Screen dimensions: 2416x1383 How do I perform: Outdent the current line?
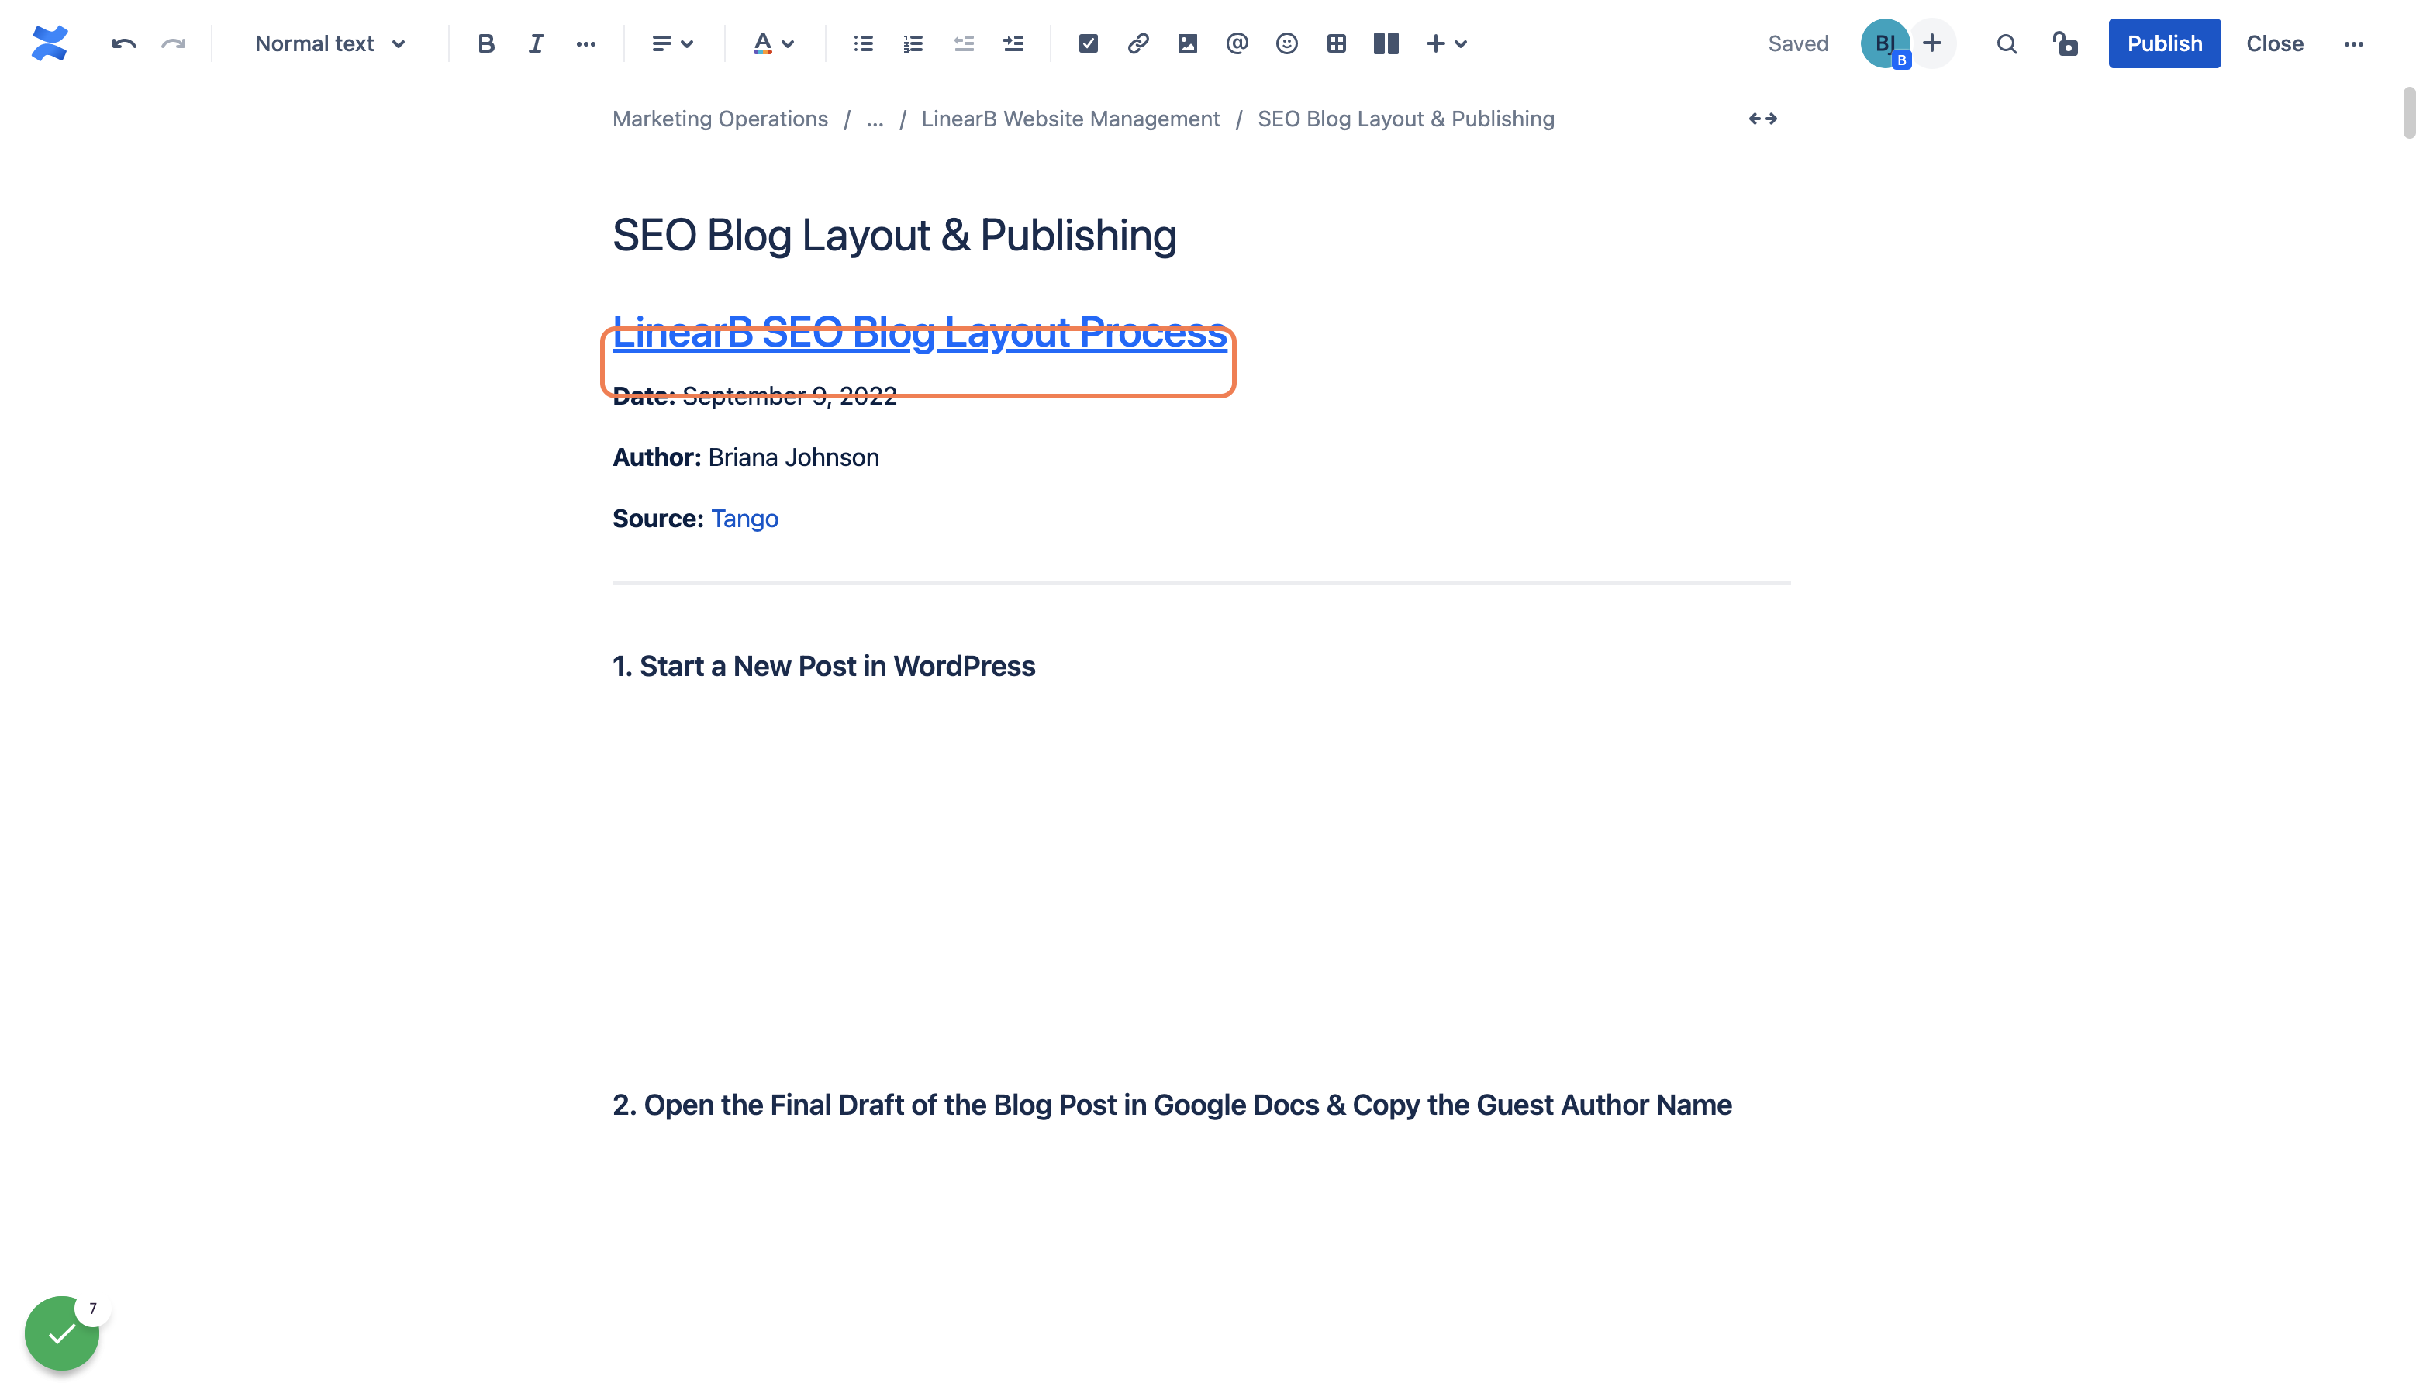pyautogui.click(x=963, y=43)
